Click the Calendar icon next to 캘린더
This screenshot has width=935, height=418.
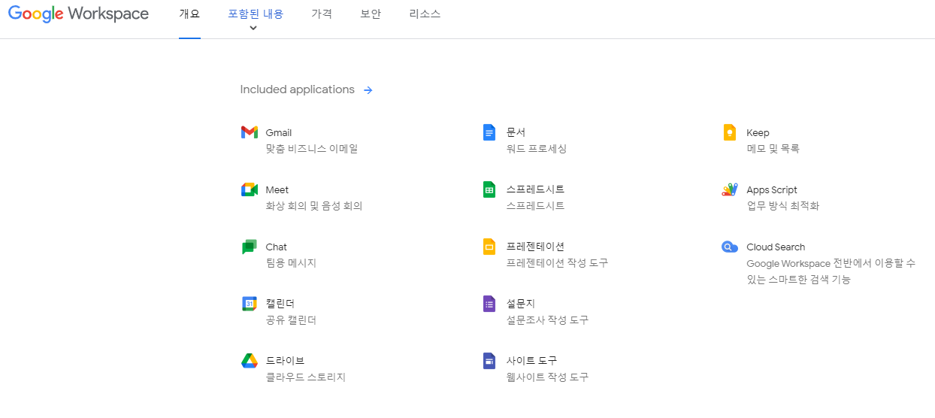point(250,304)
